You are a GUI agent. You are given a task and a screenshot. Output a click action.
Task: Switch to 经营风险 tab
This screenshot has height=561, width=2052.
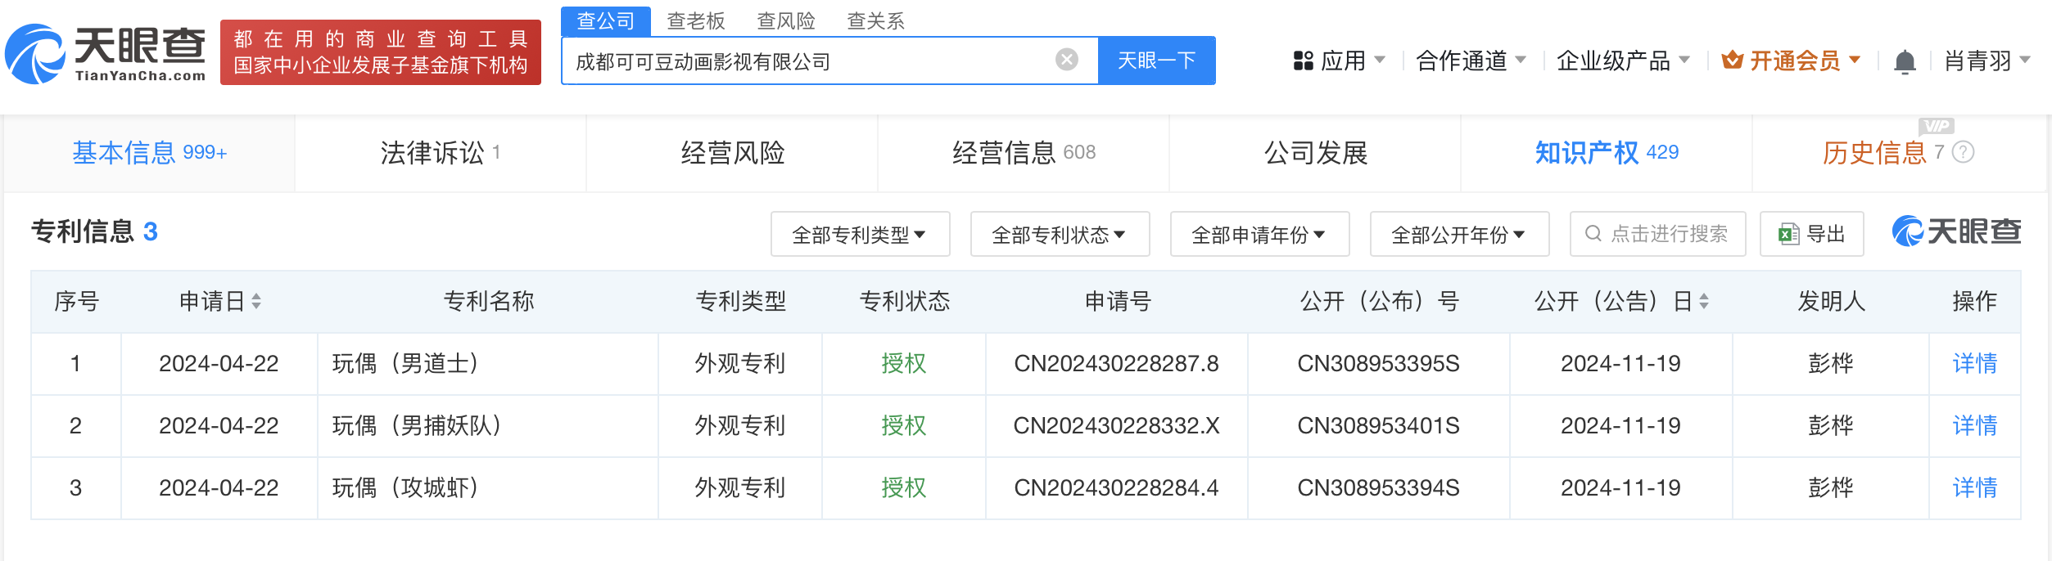click(733, 153)
